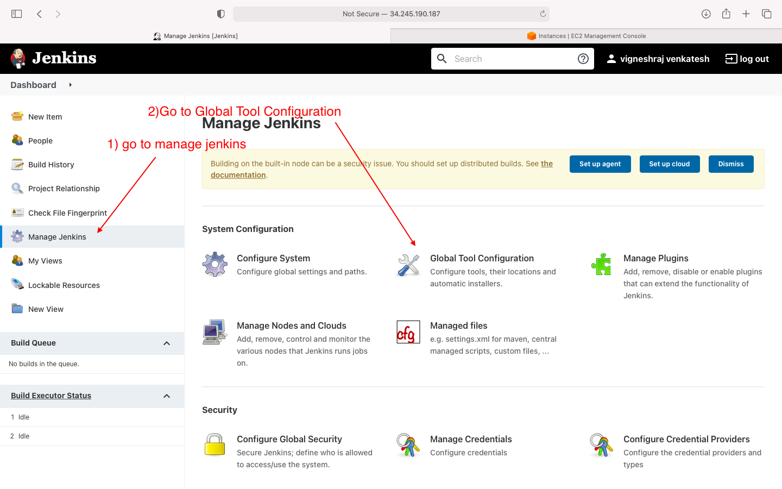Viewport: 782px width, 489px height.
Task: Open Lockable Resources in sidebar
Action: 64,285
